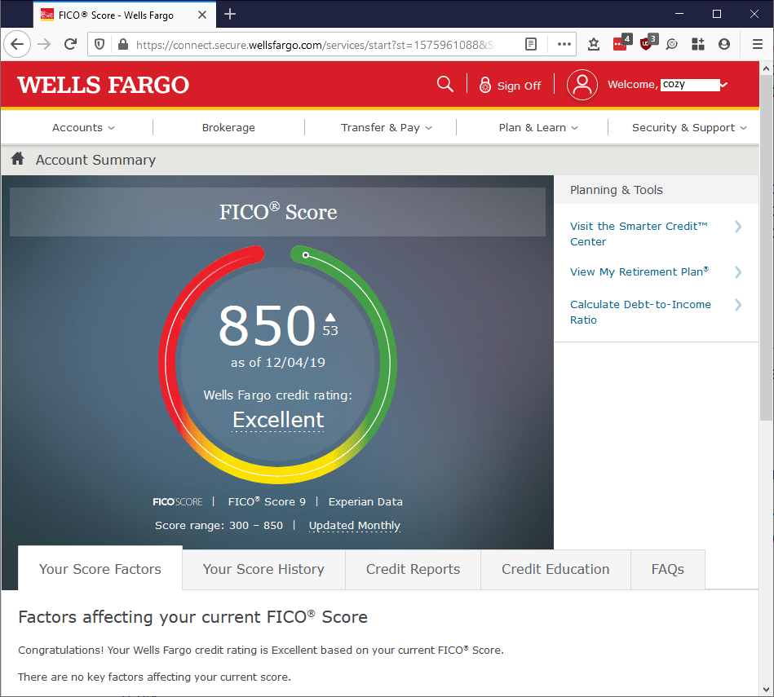Click 'Score range: 300 – 850' text

pos(219,525)
